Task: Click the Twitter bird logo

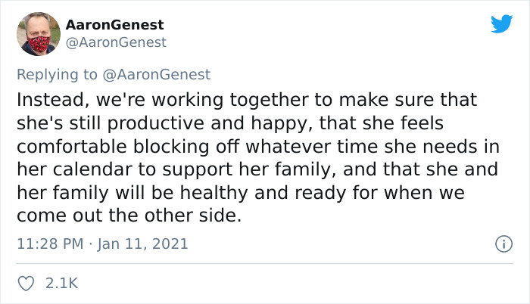Action: (501, 23)
